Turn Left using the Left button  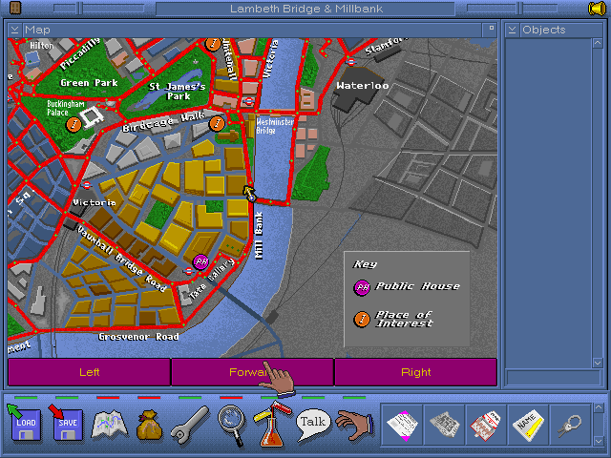pyautogui.click(x=89, y=372)
